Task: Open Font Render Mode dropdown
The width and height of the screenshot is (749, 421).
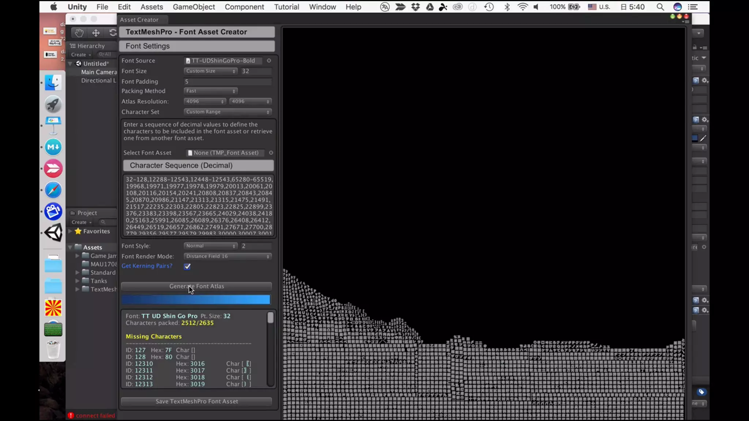Action: [227, 256]
